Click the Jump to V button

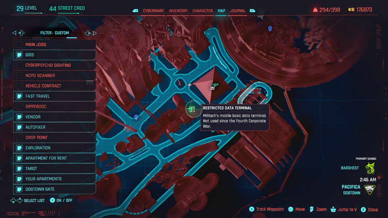[343, 209]
